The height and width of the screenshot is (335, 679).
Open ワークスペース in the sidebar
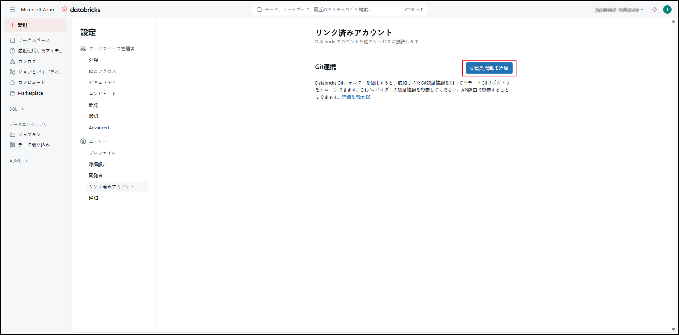click(34, 40)
